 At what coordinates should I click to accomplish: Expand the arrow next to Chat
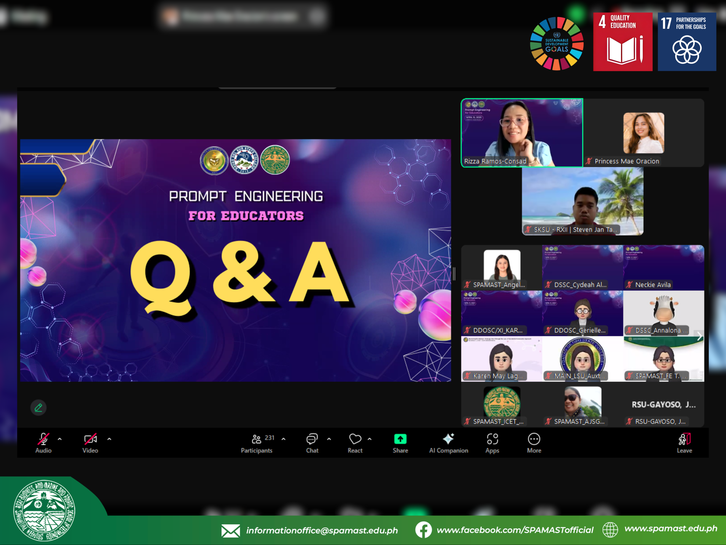(329, 439)
